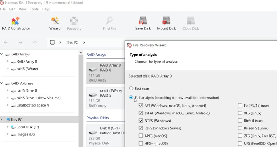
Task: Click the Find File magnifier icon
Action: pyautogui.click(x=109, y=21)
